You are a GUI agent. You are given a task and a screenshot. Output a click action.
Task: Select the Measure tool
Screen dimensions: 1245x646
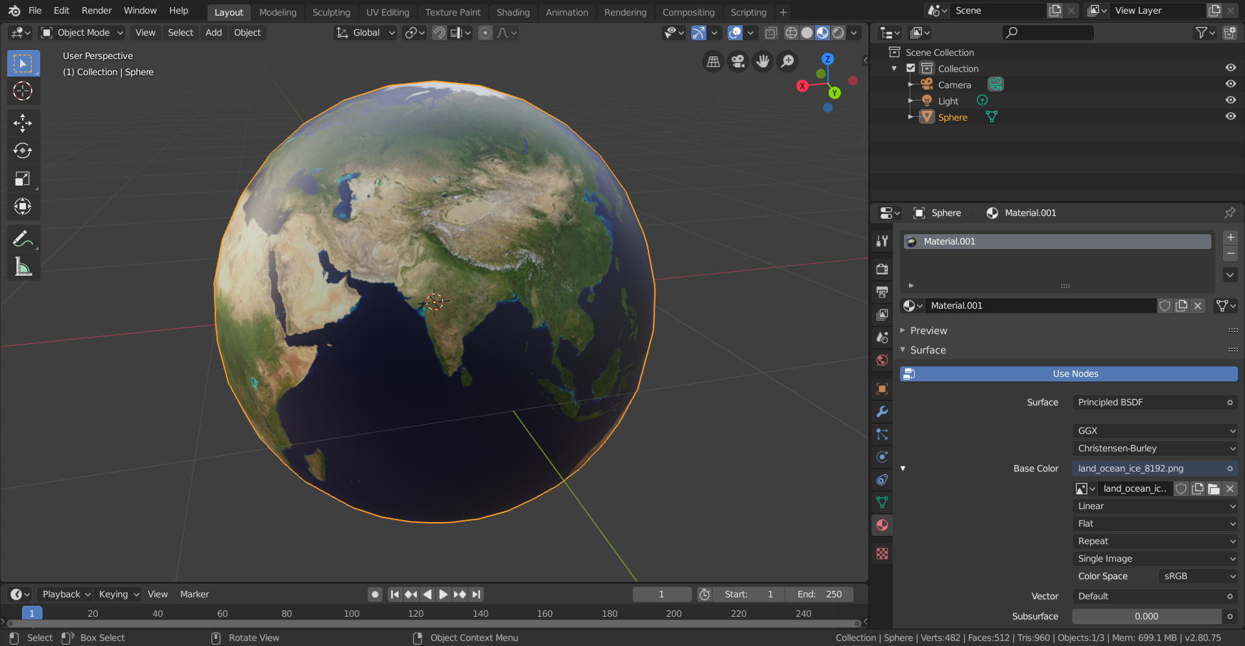point(23,267)
